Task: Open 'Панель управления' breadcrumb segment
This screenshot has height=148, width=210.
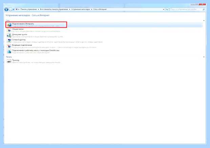Action: click(x=28, y=9)
